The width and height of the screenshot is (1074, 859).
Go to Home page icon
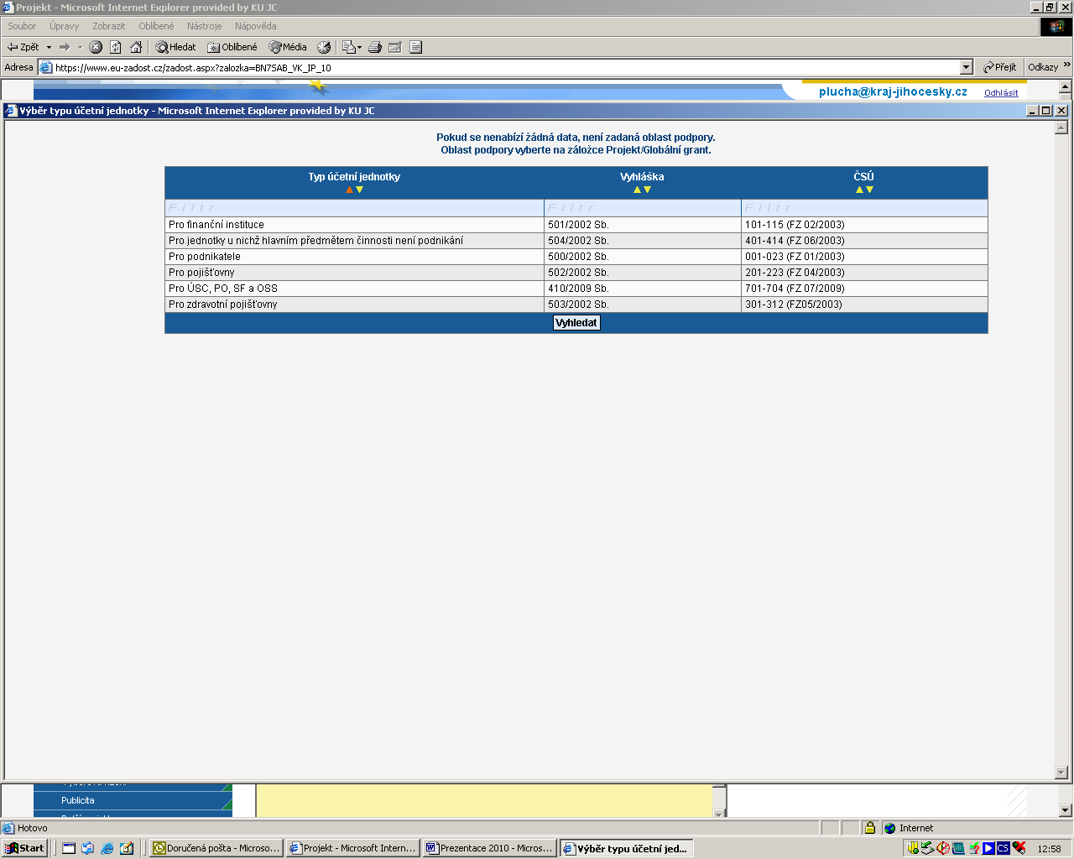click(x=136, y=47)
